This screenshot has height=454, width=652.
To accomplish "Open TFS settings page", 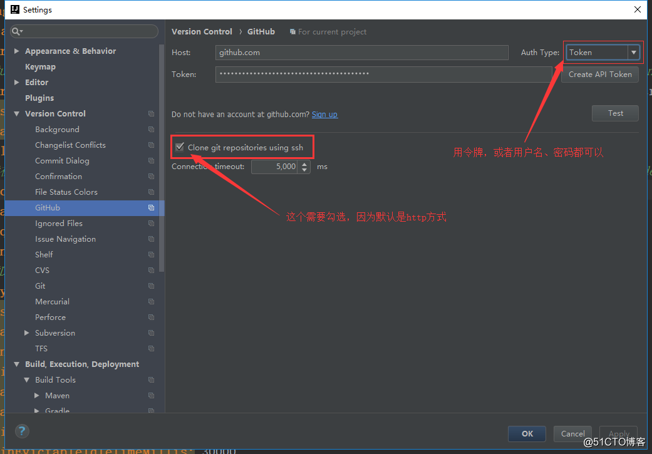I will [41, 349].
